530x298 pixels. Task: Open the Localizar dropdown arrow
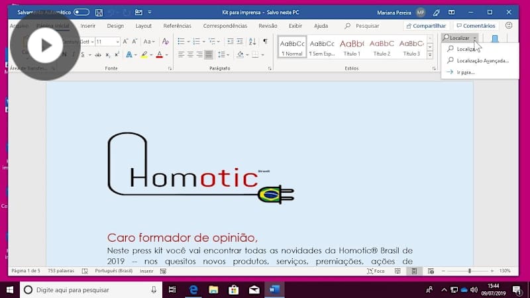pyautogui.click(x=475, y=38)
